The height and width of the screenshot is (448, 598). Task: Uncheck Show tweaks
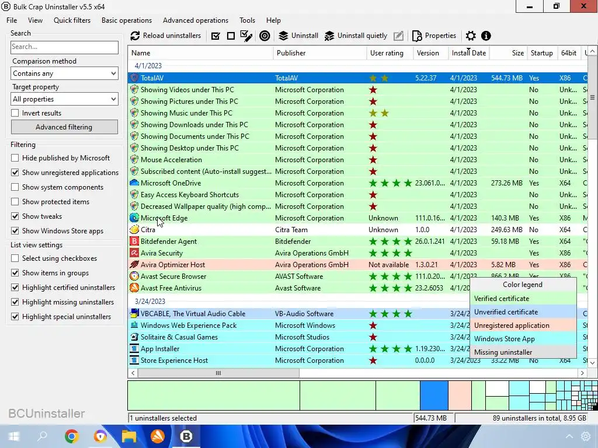coord(15,216)
